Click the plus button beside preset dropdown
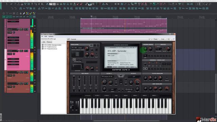 (152, 39)
